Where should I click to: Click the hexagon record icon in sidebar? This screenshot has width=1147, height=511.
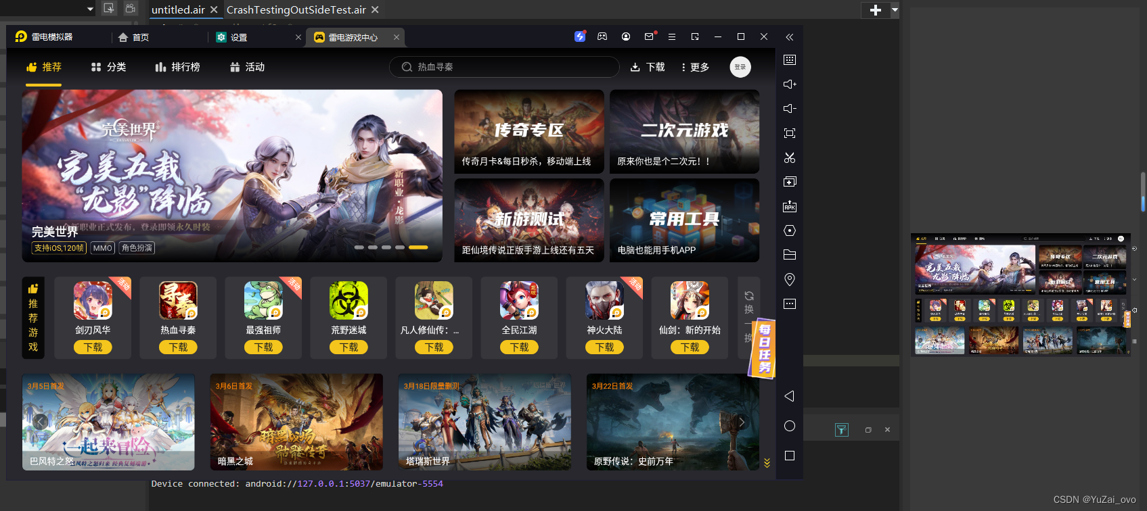coord(789,230)
